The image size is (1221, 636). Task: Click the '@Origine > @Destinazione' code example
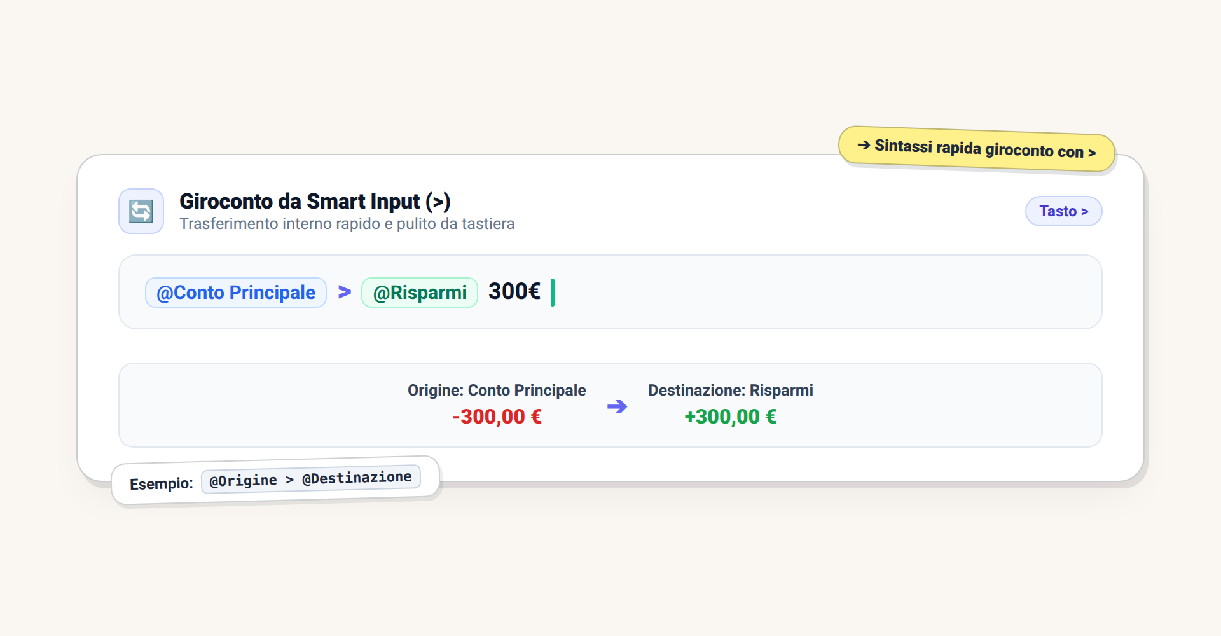pos(311,479)
